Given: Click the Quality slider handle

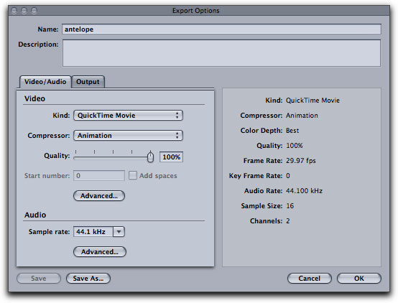Looking at the screenshot, I should click(151, 157).
